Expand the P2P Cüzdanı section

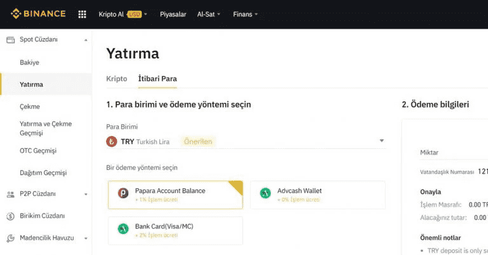[86, 195]
